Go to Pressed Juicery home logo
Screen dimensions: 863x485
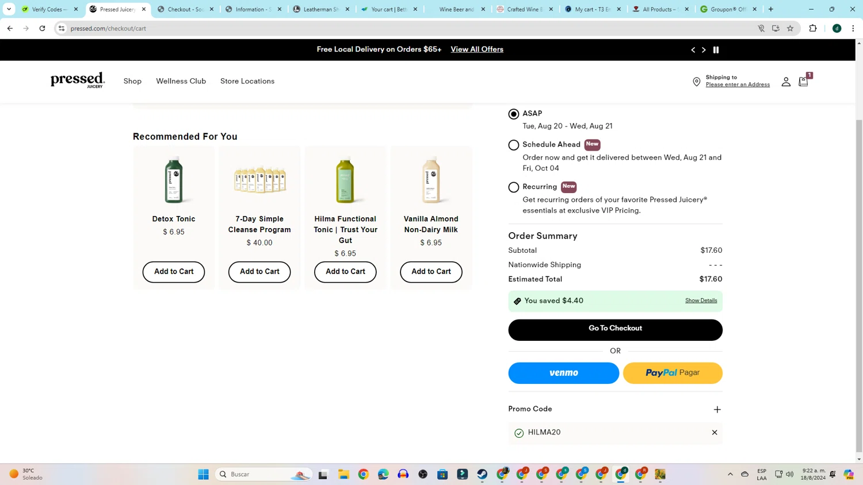78,80
